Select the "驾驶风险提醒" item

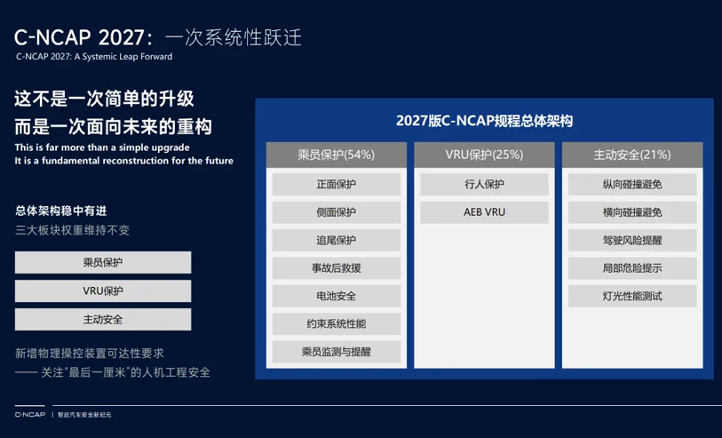tap(632, 241)
